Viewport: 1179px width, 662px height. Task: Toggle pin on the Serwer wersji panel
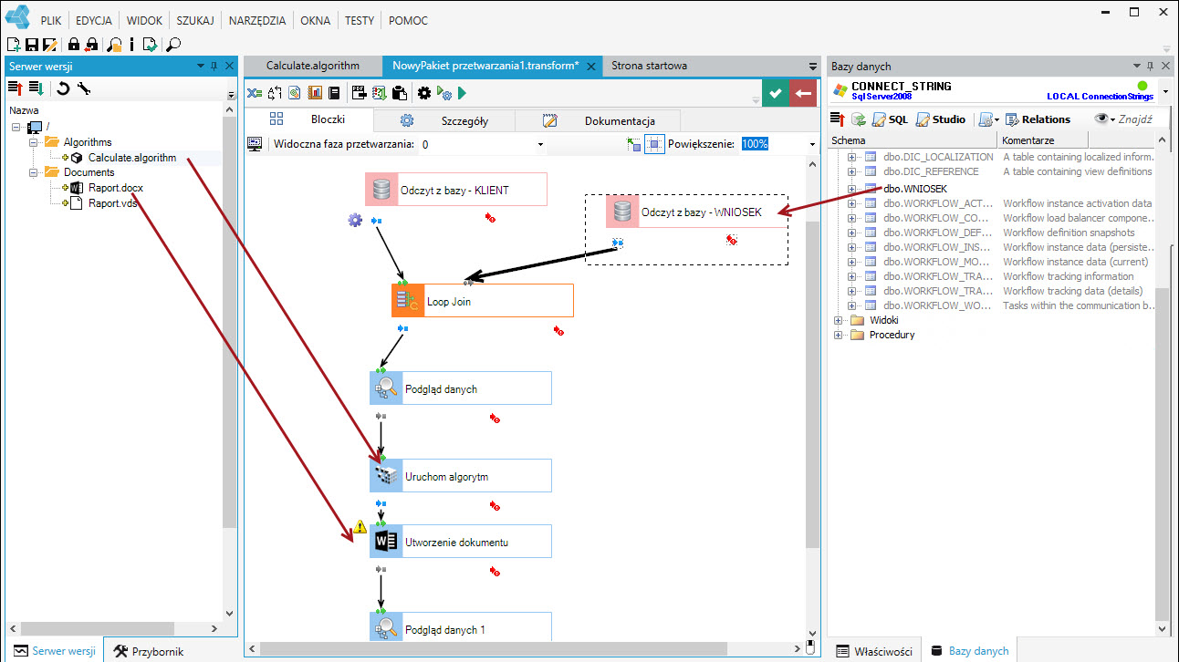[x=214, y=66]
